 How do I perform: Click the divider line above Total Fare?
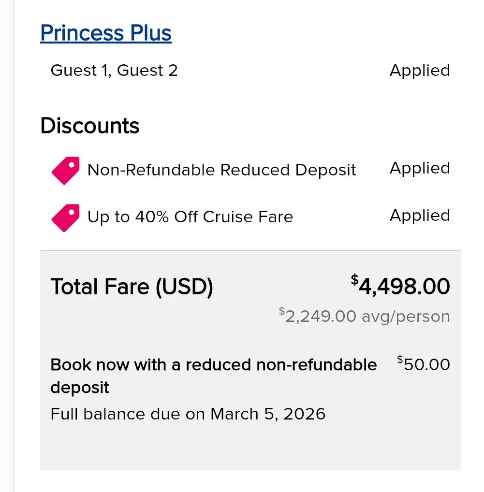[250, 250]
